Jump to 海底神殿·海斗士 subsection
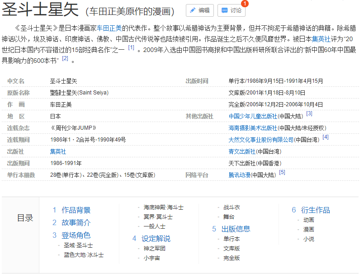The height and width of the screenshot is (278, 364). point(163,207)
